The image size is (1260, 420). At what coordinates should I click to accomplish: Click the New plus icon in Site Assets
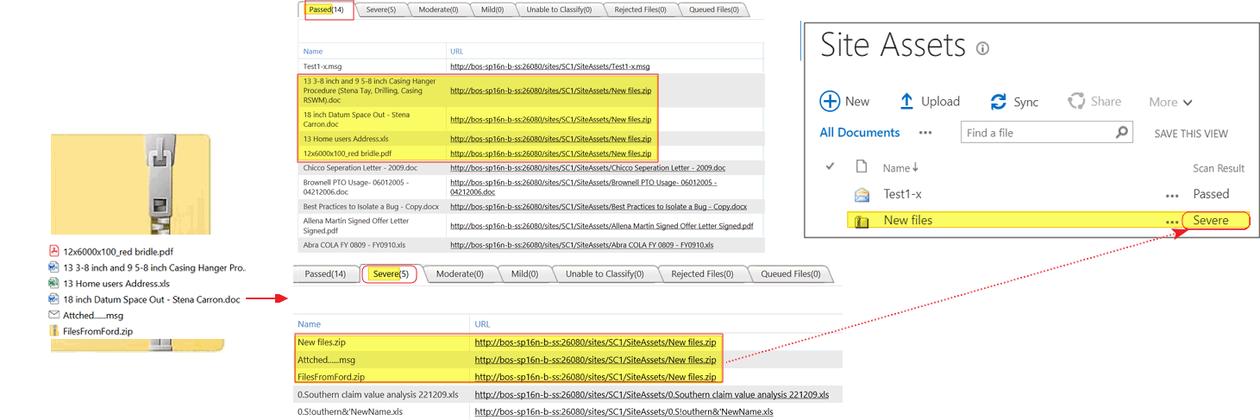tap(829, 101)
